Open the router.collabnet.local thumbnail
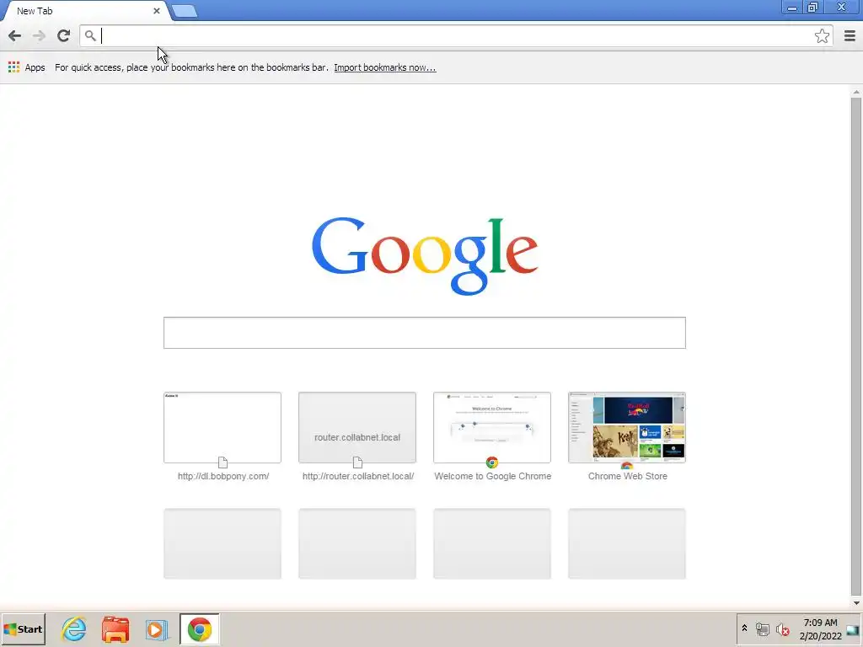Viewport: 863px width, 647px height. click(357, 427)
